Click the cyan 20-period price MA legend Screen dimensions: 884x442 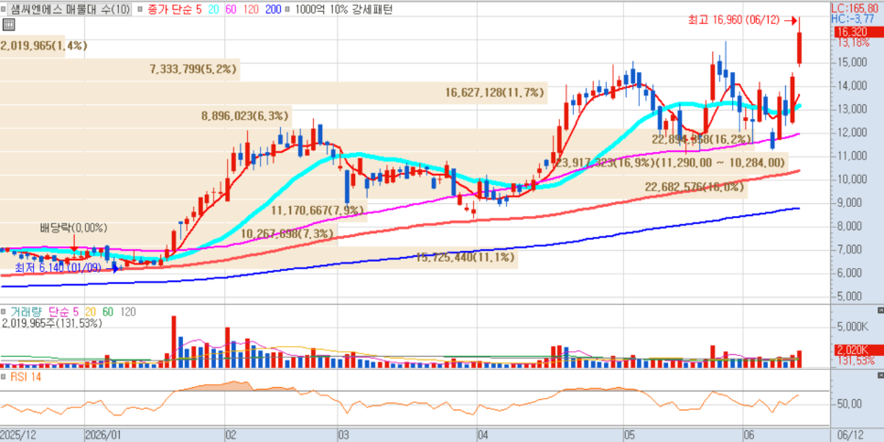tap(212, 9)
